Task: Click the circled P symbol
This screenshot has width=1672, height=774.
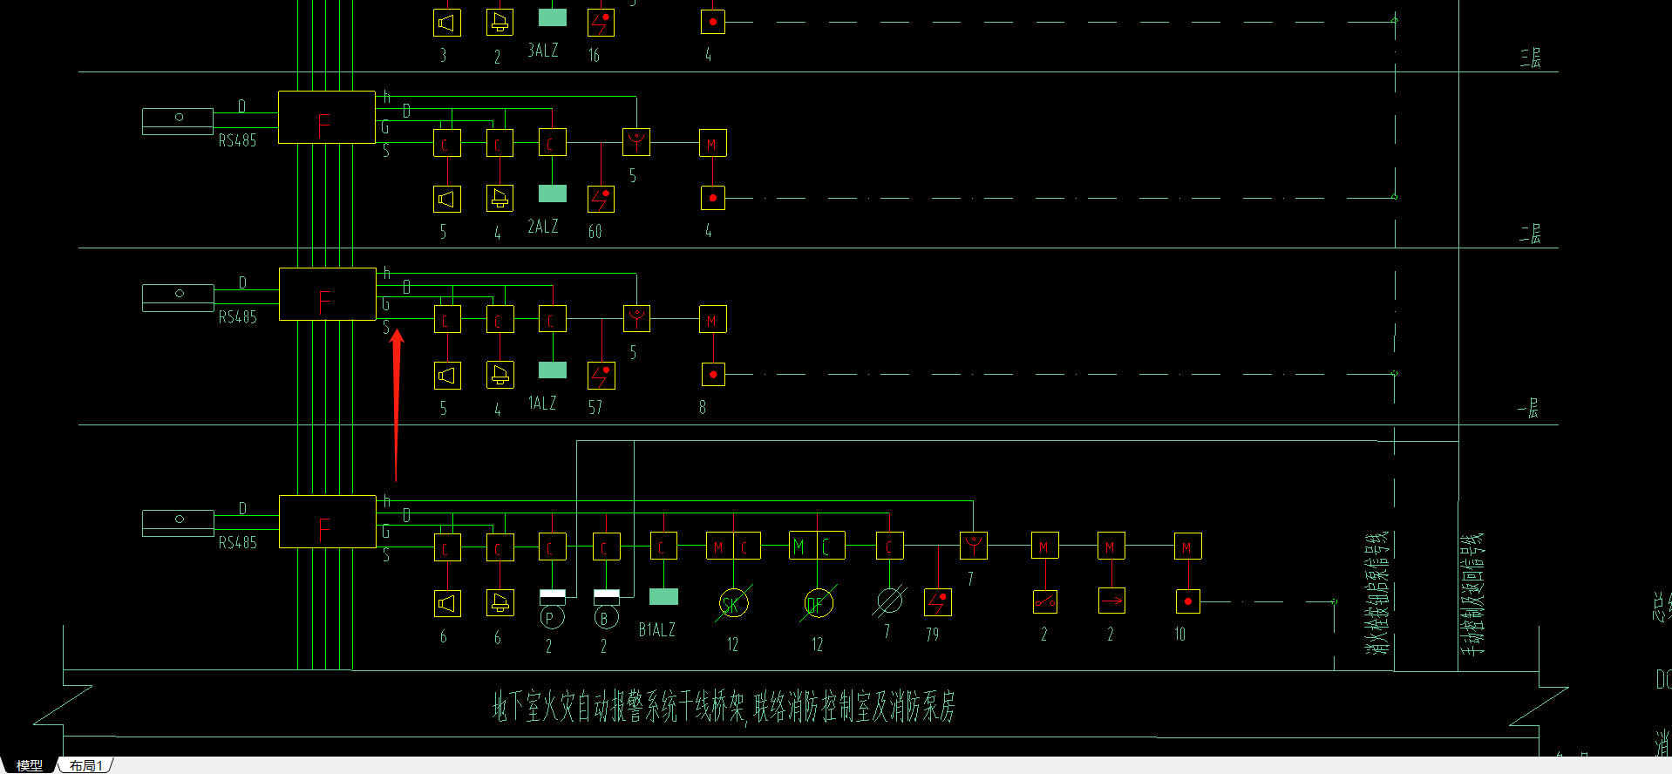Action: coord(552,618)
